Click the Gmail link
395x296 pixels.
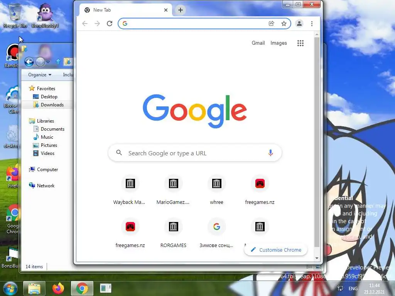point(258,43)
